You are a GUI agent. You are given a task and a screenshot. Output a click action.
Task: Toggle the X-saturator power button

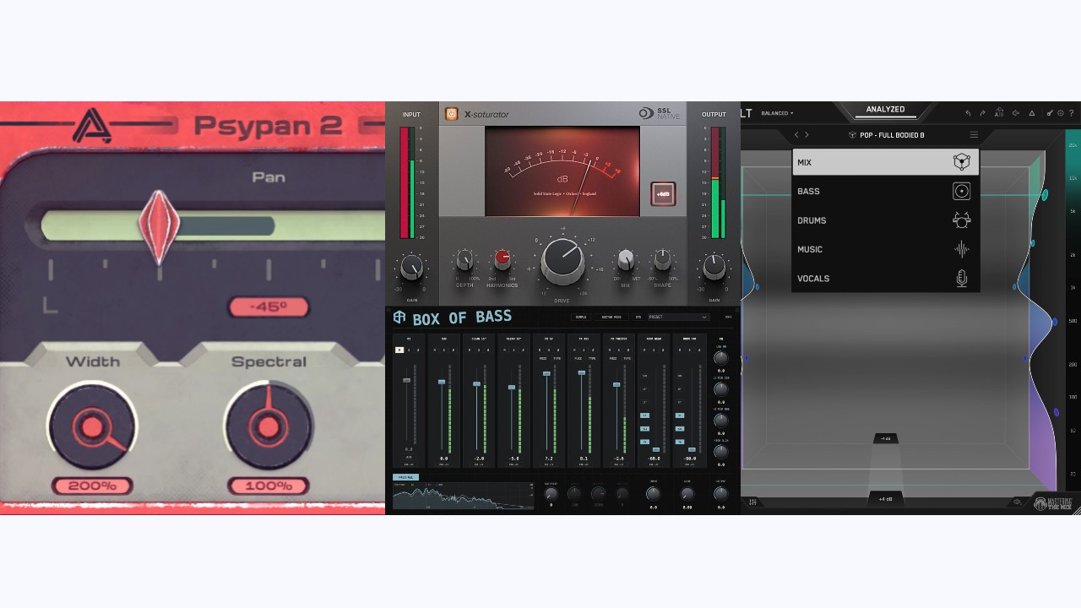click(451, 113)
